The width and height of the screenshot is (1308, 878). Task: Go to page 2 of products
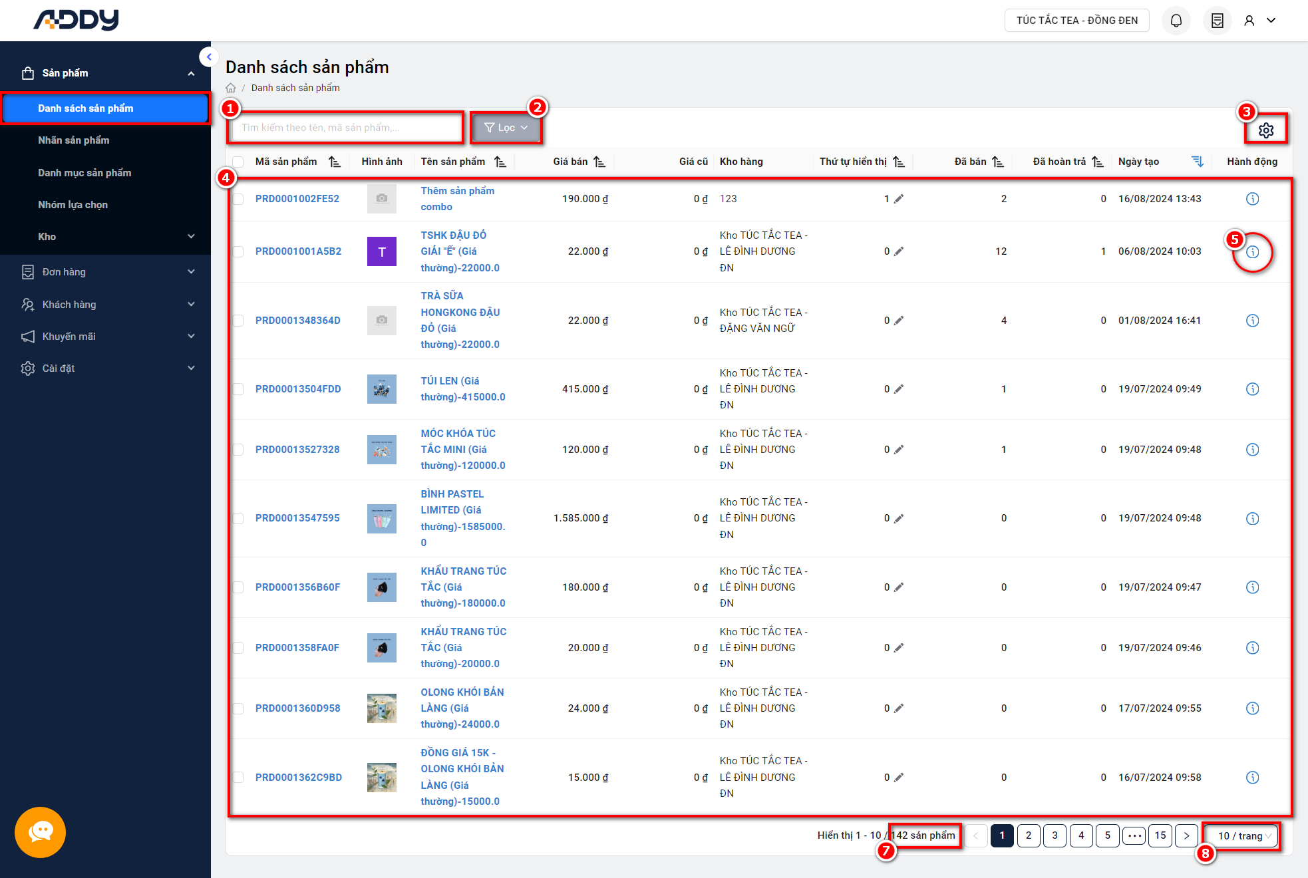click(x=1028, y=835)
